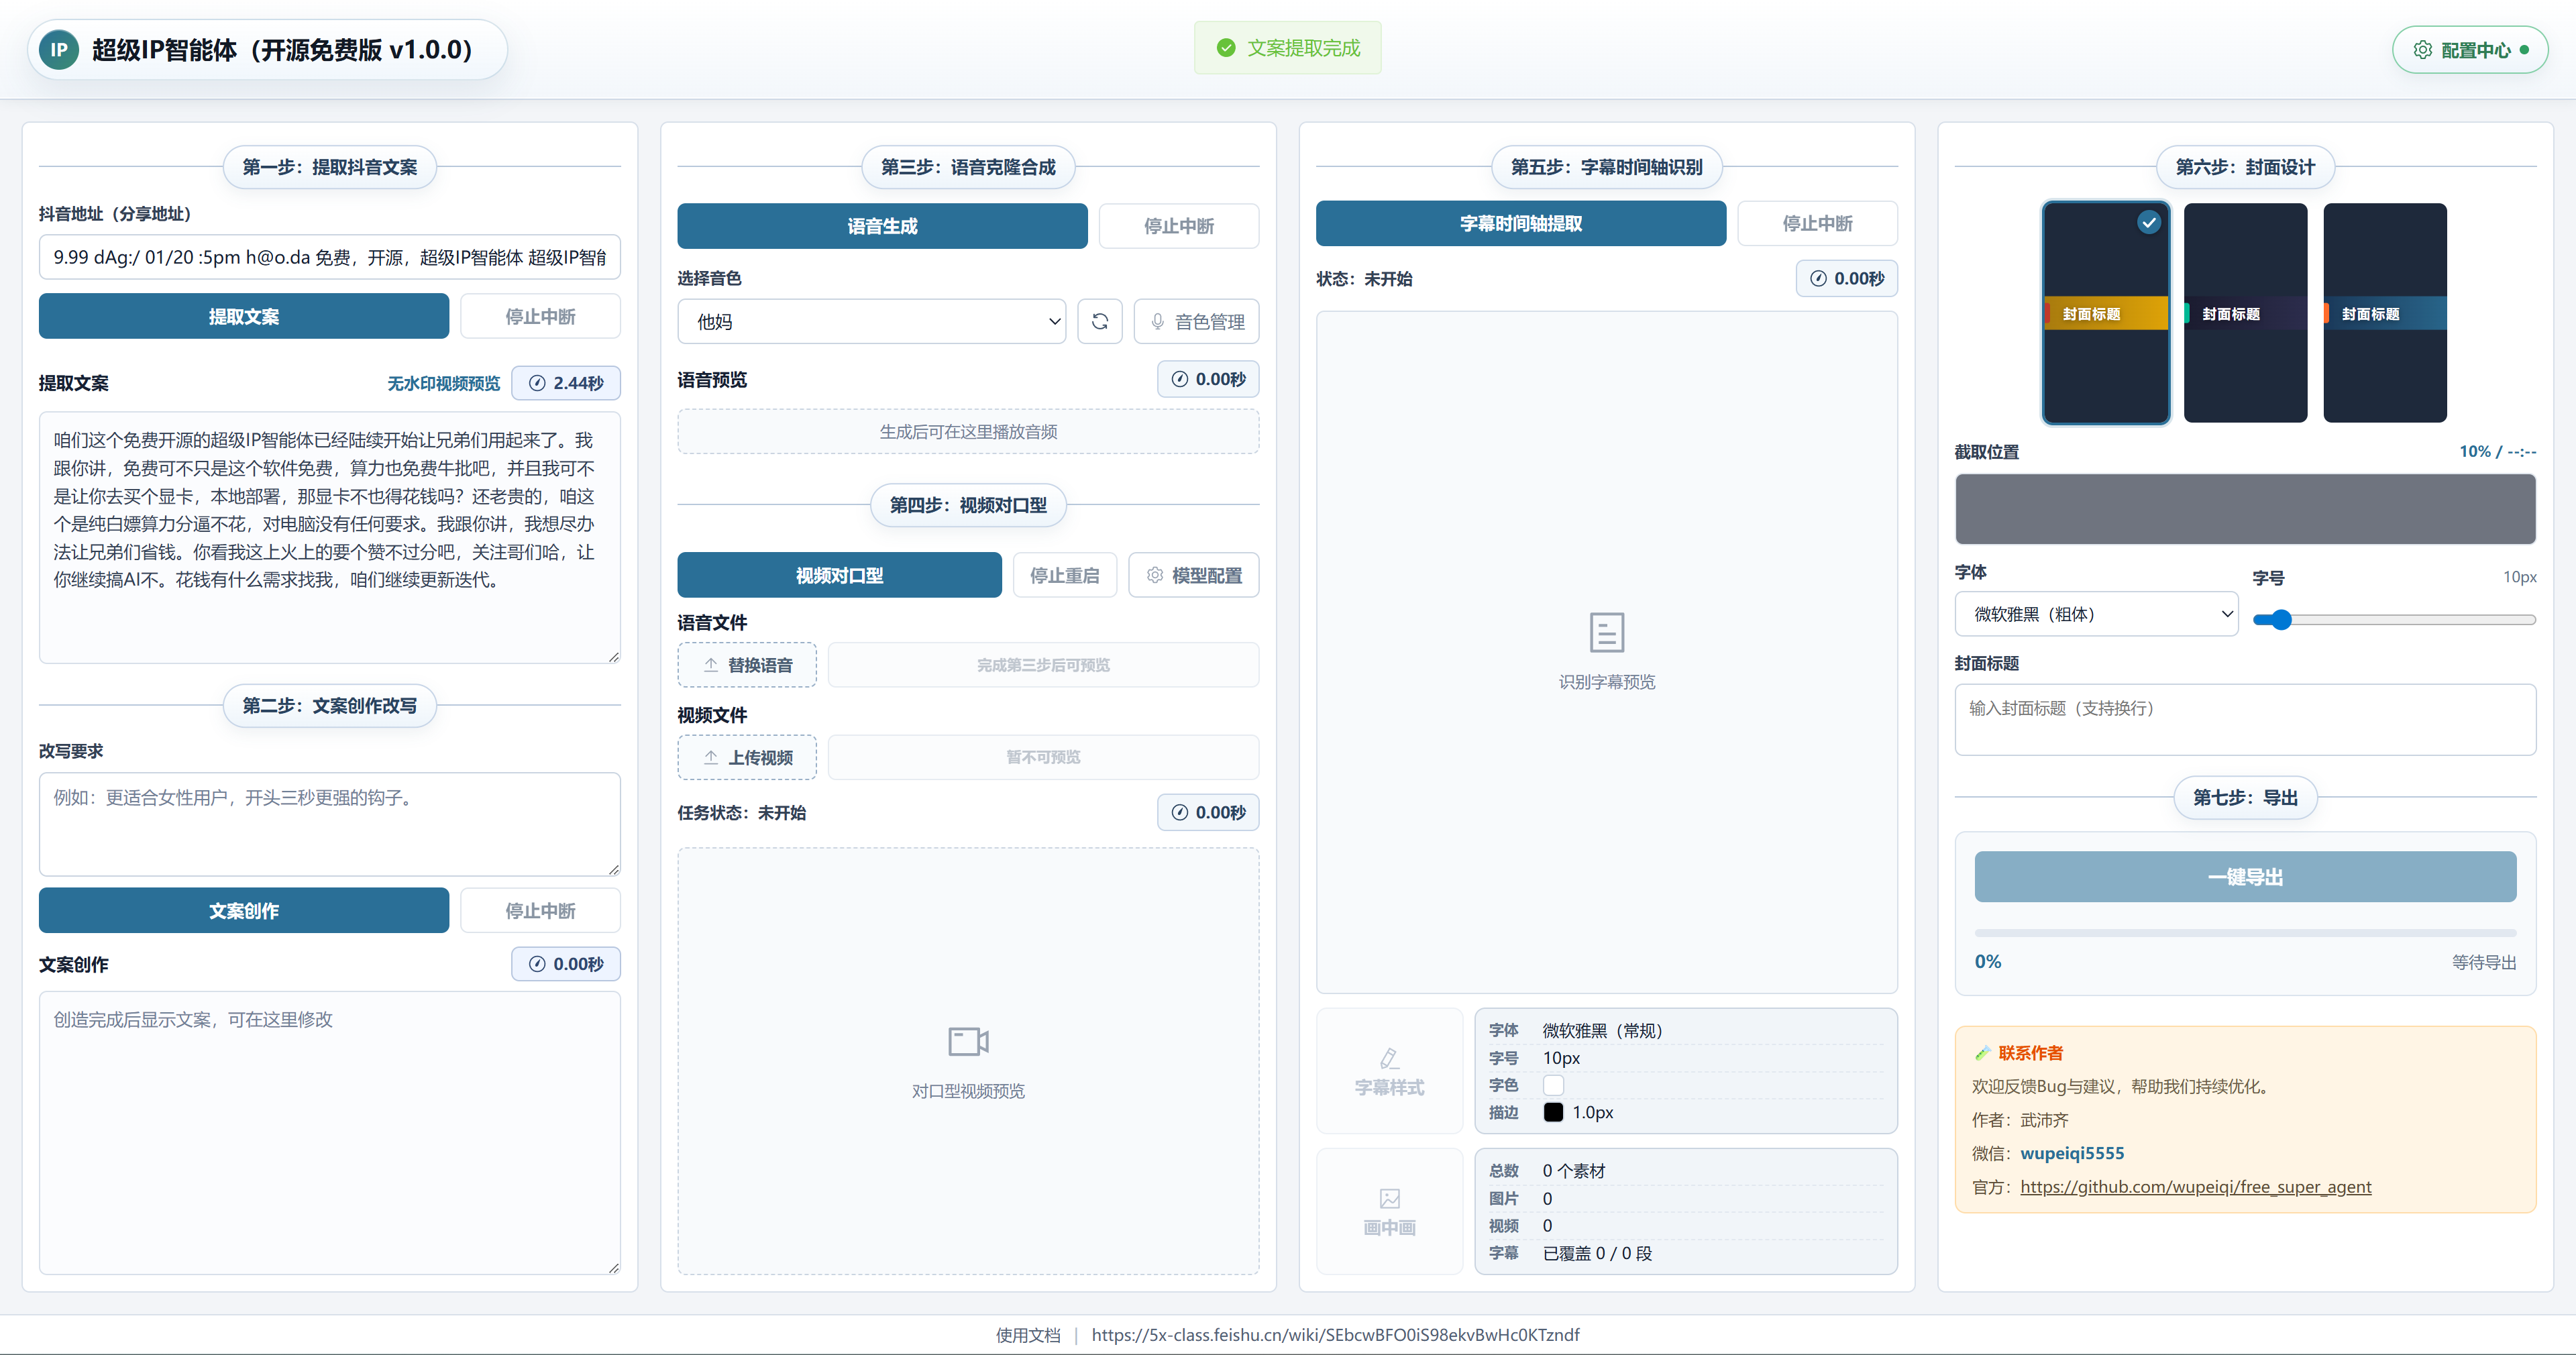Open the 画中画 picture-in-picture panel

tap(1389, 1211)
